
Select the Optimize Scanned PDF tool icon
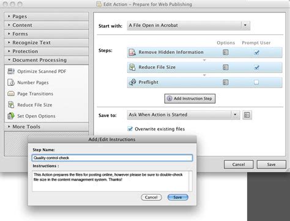[x=11, y=71]
